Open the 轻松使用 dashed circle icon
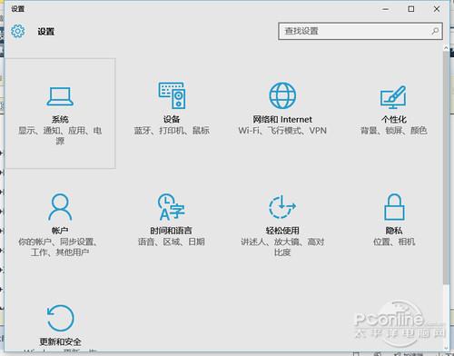 282,207
